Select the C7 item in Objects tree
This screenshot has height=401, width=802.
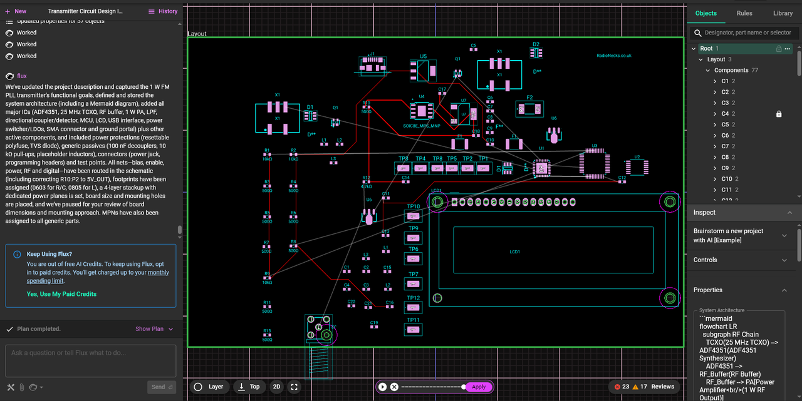(x=725, y=146)
